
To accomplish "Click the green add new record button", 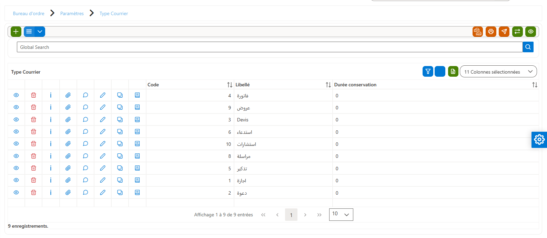I will pyautogui.click(x=16, y=32).
